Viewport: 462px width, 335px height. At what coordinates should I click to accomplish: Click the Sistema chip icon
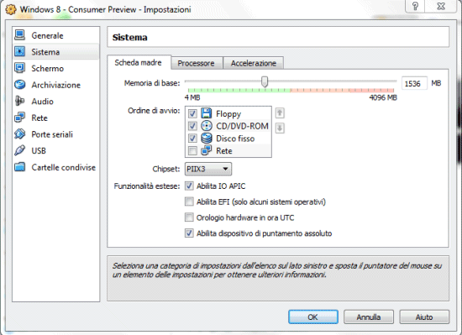pyautogui.click(x=20, y=51)
